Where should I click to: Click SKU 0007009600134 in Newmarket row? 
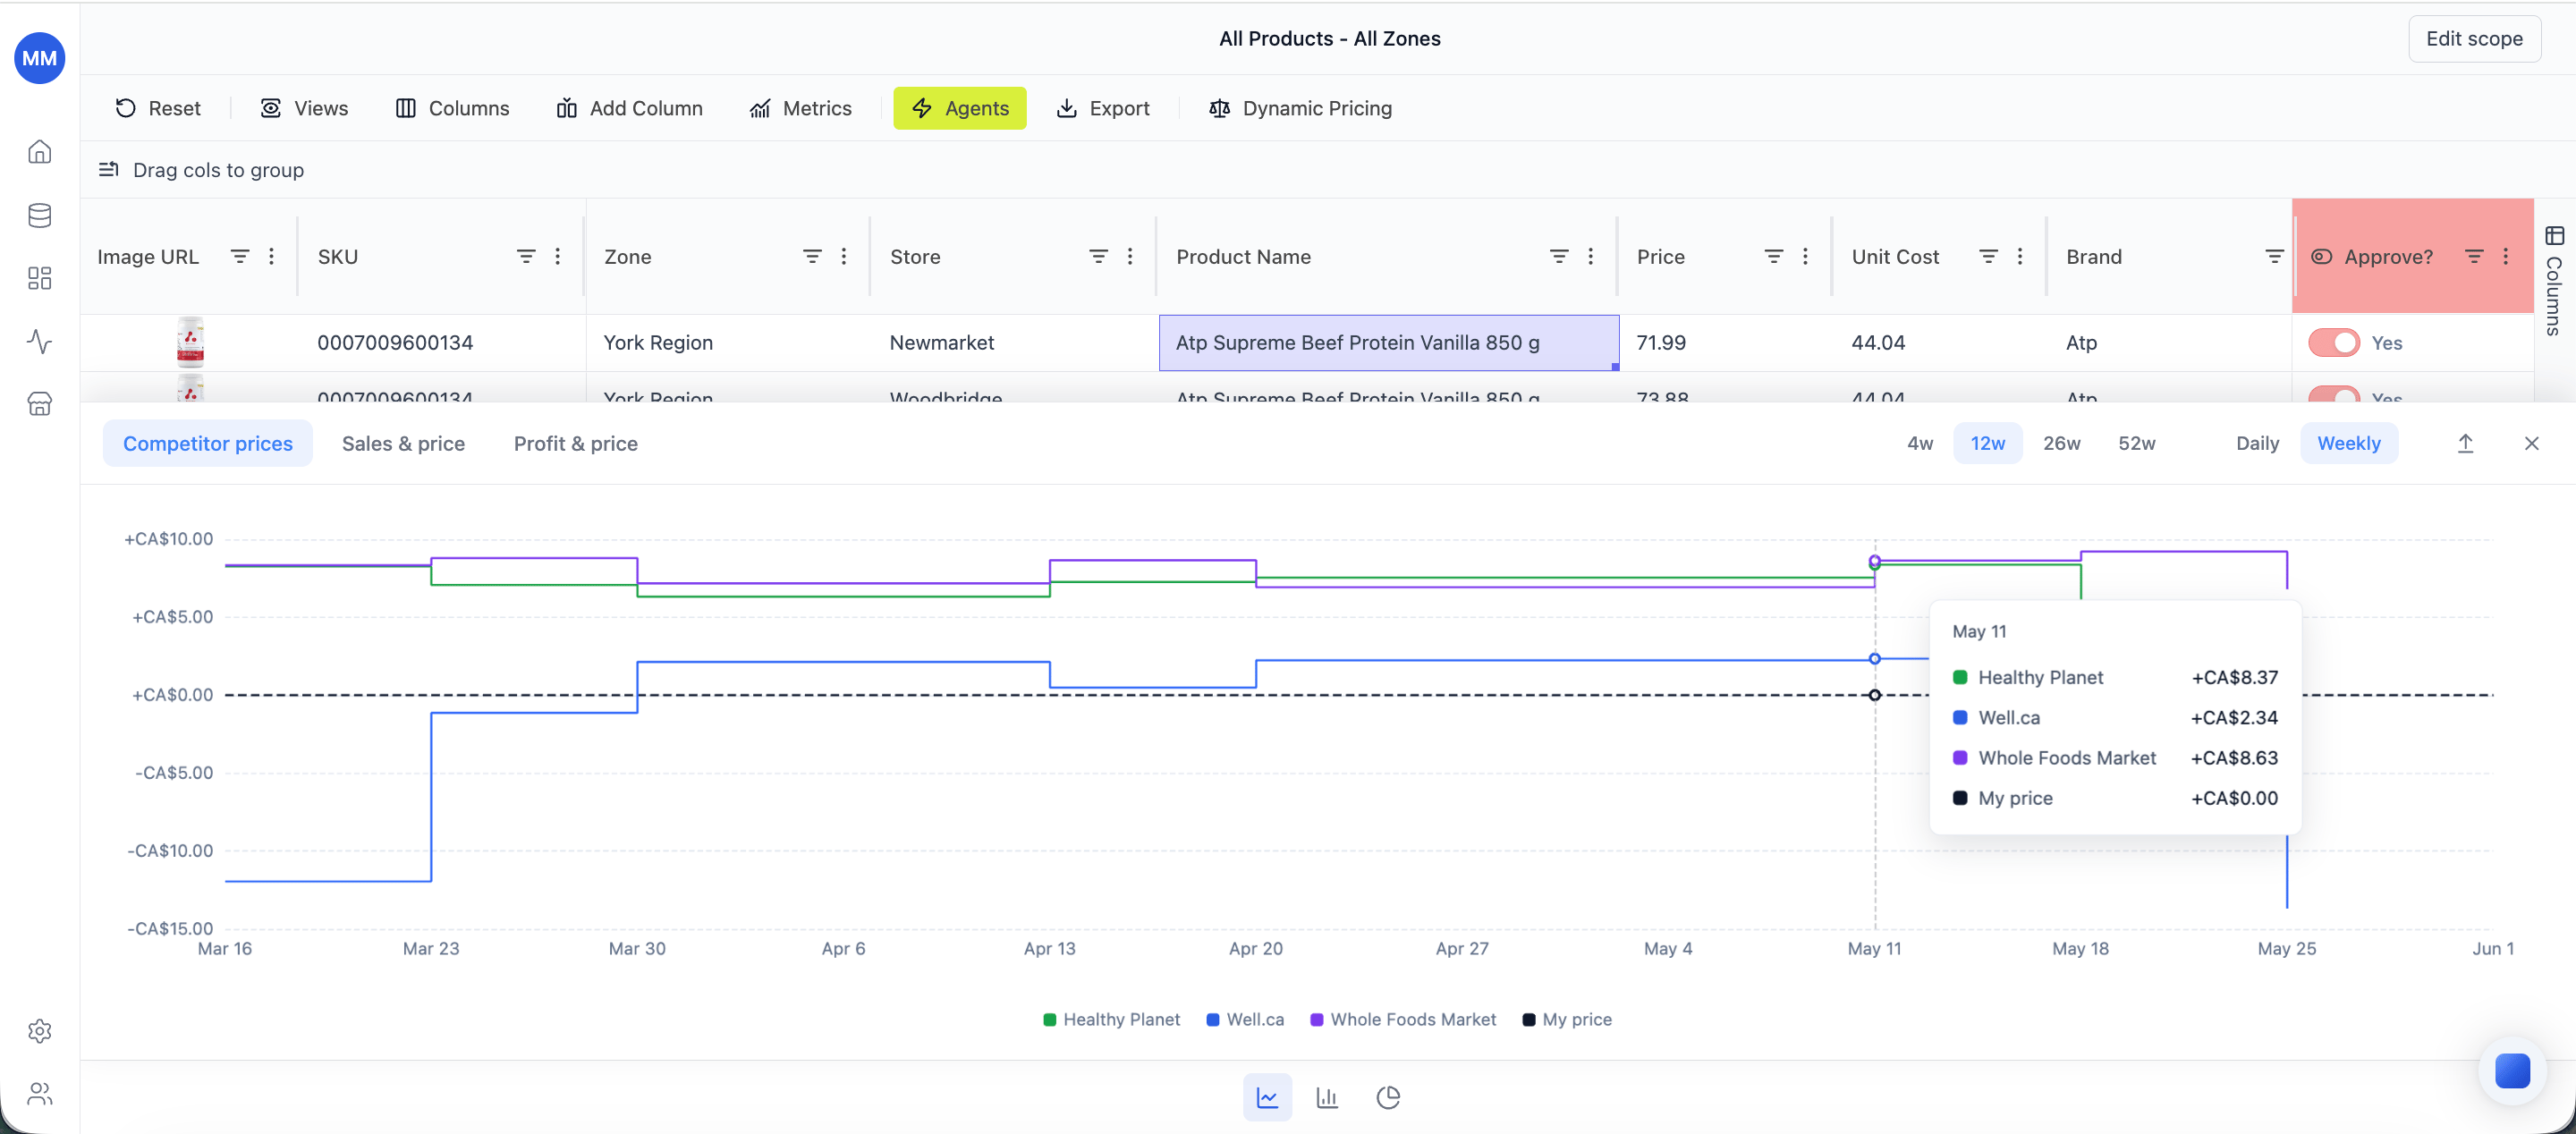395,343
